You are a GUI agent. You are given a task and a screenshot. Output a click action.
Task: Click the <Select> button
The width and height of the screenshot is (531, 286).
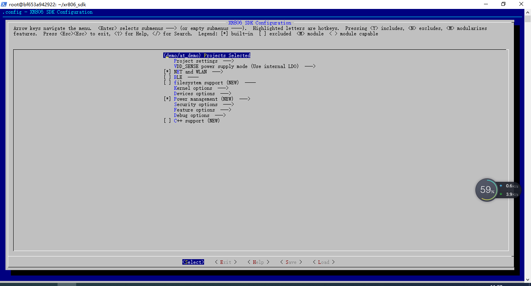tap(193, 262)
